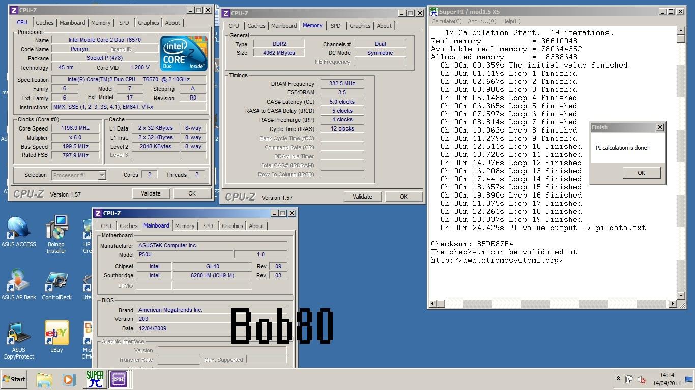Click CPU-Z taskbar icon
Image resolution: width=695 pixels, height=390 pixels.
click(118, 379)
